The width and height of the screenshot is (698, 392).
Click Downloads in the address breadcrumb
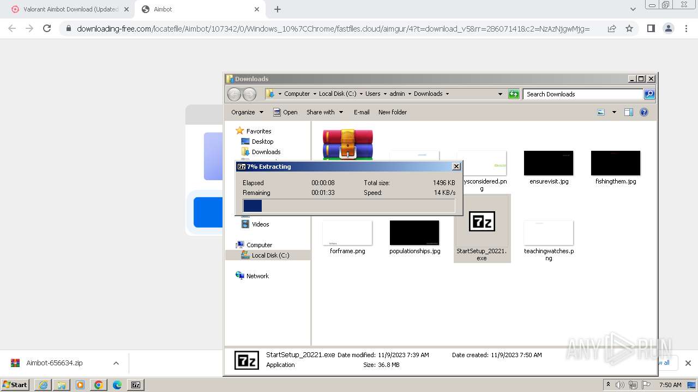click(428, 94)
